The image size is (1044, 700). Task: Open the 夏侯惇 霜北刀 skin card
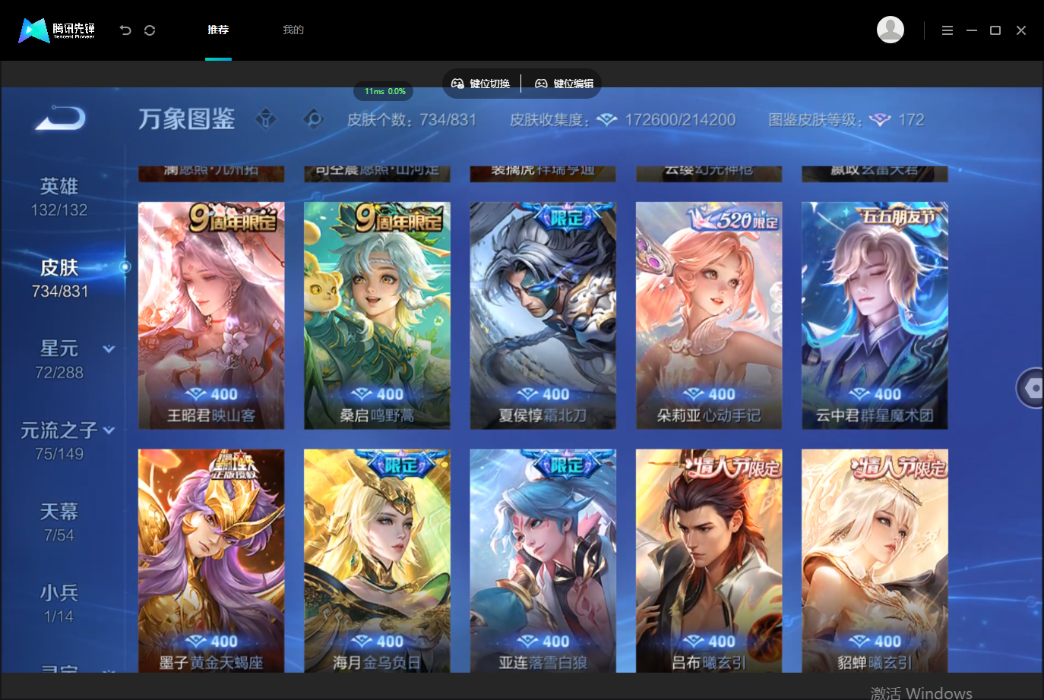click(543, 316)
